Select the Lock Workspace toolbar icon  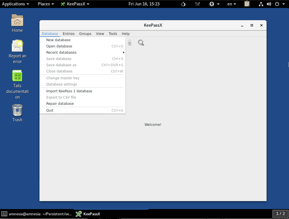tap(130, 42)
